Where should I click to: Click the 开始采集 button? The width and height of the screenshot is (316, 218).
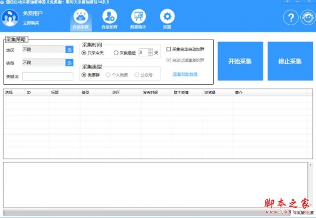click(x=240, y=61)
